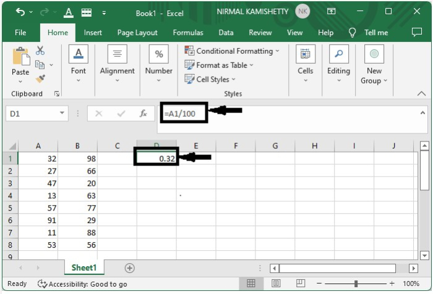Click horizontal scrollbar right arrow

coord(413,268)
